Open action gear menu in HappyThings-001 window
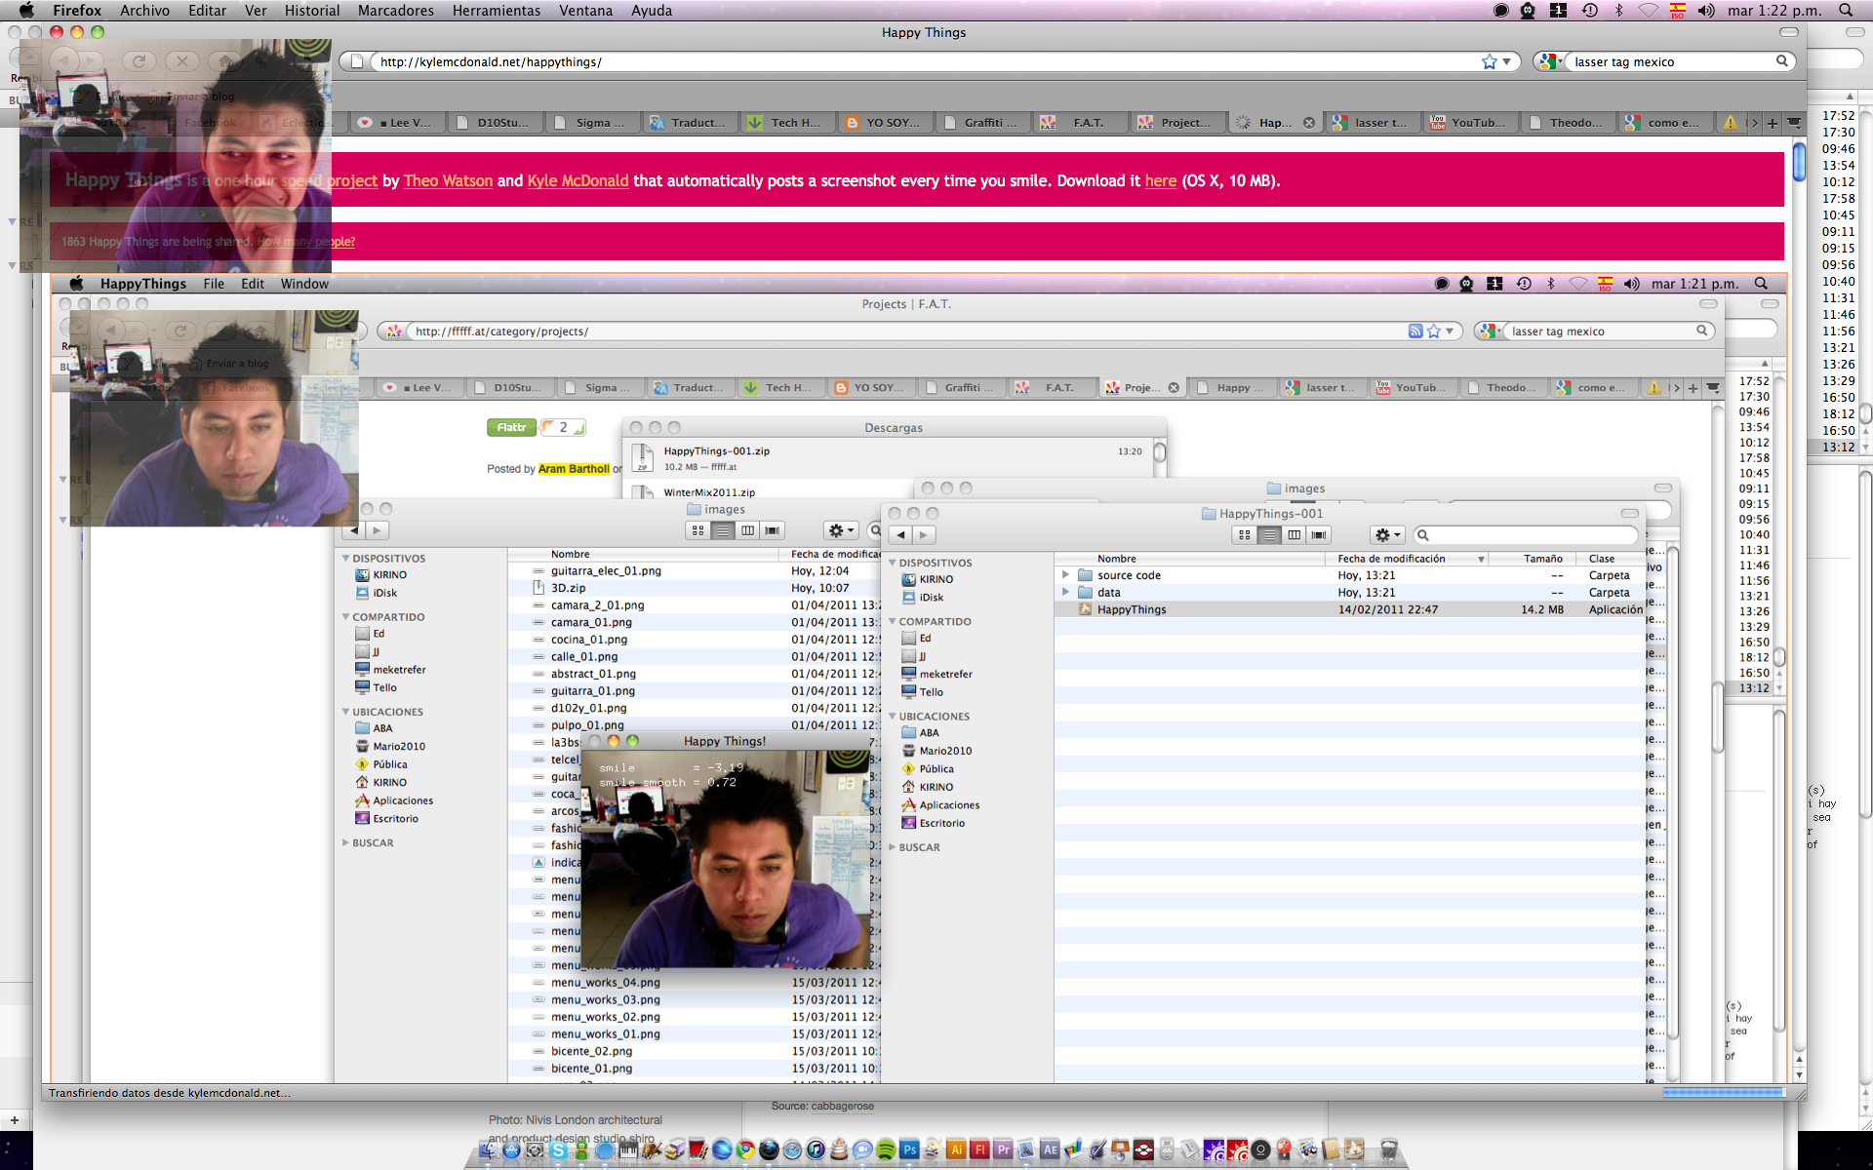 point(1387,534)
